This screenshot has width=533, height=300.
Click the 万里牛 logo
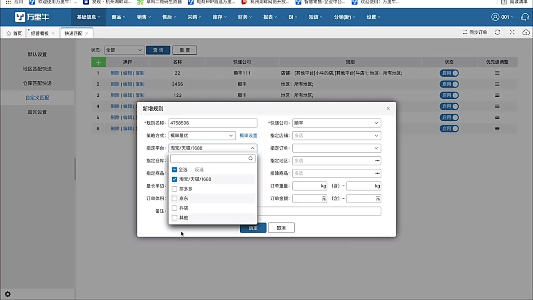coord(32,17)
